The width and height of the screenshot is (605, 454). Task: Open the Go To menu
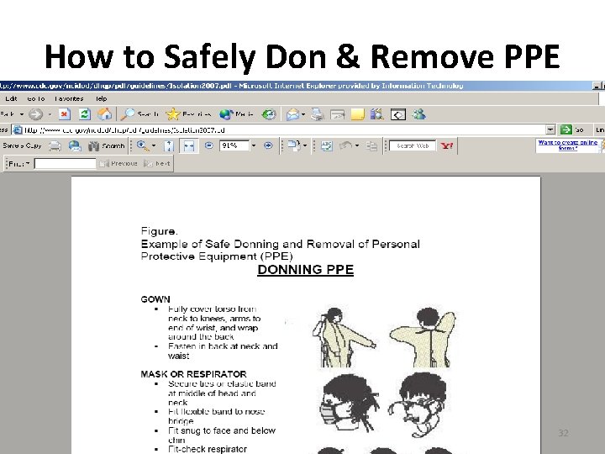[x=36, y=98]
